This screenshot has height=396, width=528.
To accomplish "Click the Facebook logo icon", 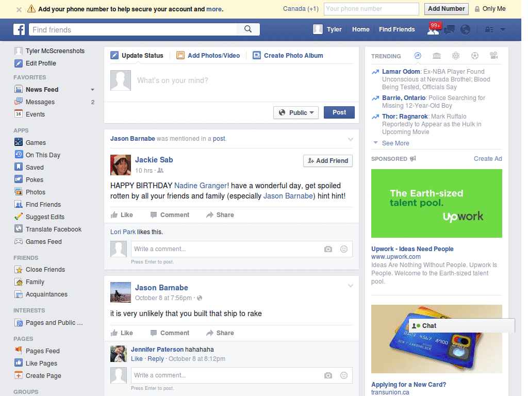I will 19,29.
